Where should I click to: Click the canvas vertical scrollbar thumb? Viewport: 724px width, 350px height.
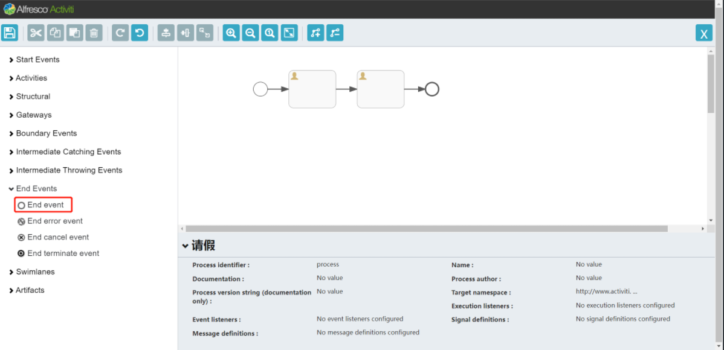711,84
